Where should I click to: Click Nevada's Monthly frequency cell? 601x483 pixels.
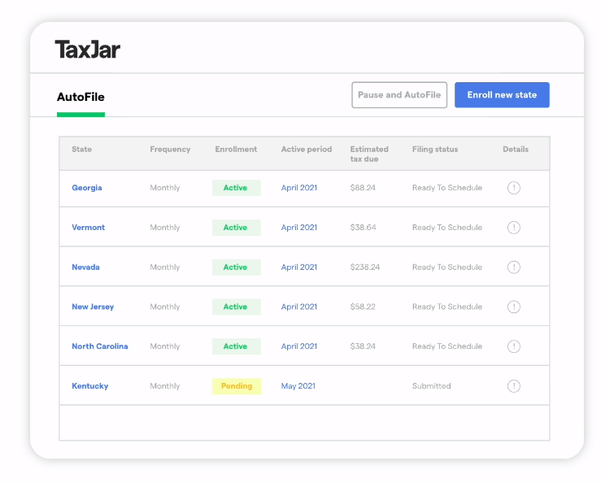(165, 268)
